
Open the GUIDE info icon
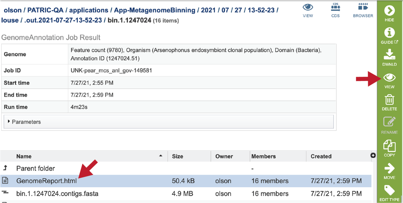pyautogui.click(x=389, y=33)
